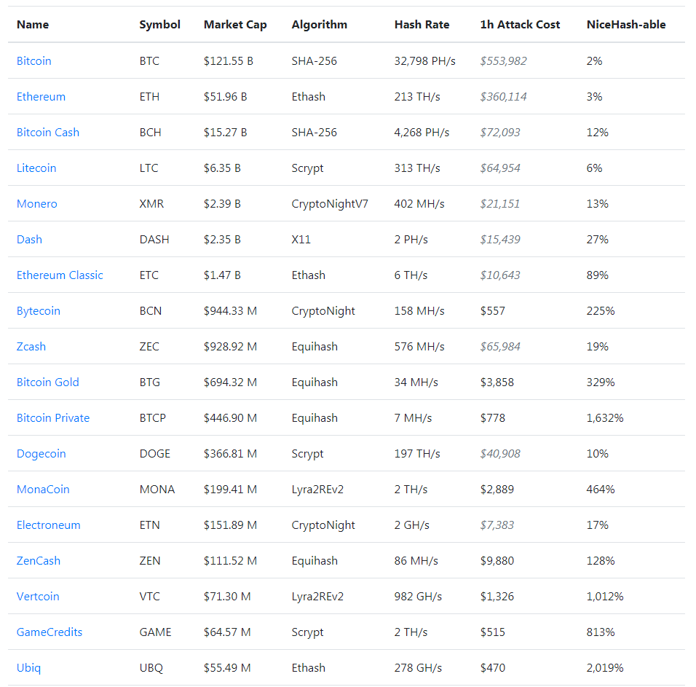
Task: Select the Litecoin link
Action: [x=36, y=168]
